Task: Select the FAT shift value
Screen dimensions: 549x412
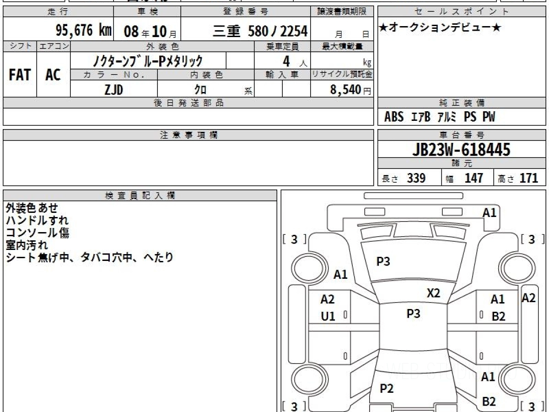Action: tap(20, 75)
